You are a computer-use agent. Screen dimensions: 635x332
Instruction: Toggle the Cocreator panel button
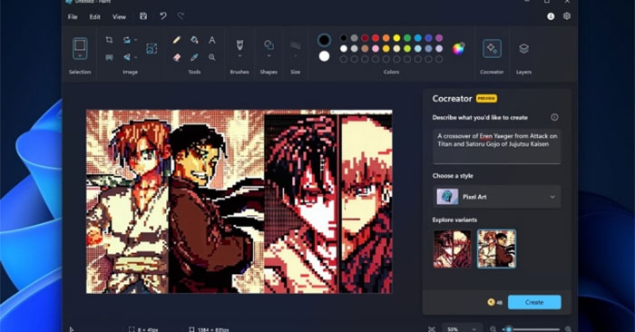(x=492, y=49)
